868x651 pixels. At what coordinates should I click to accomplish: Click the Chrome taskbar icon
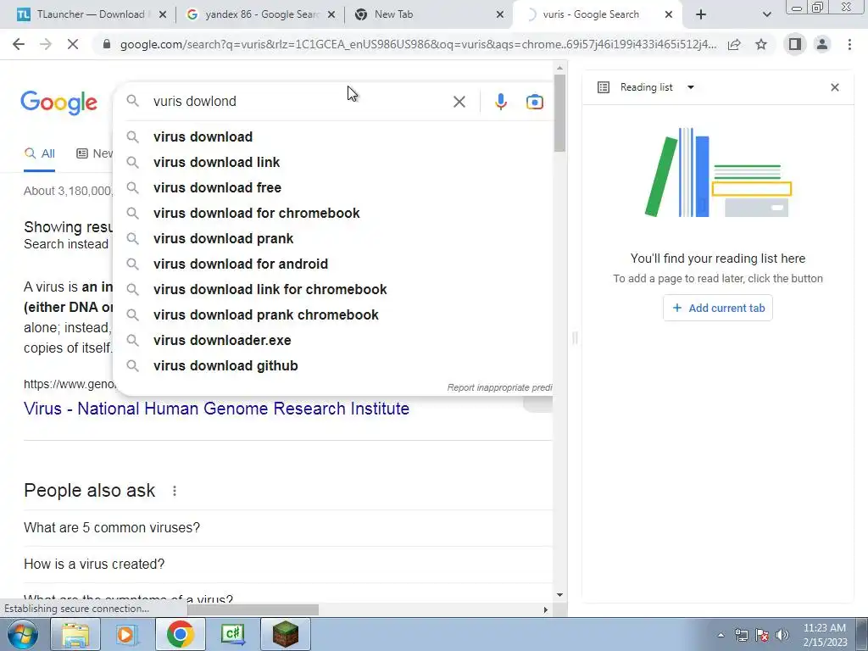[x=180, y=634]
